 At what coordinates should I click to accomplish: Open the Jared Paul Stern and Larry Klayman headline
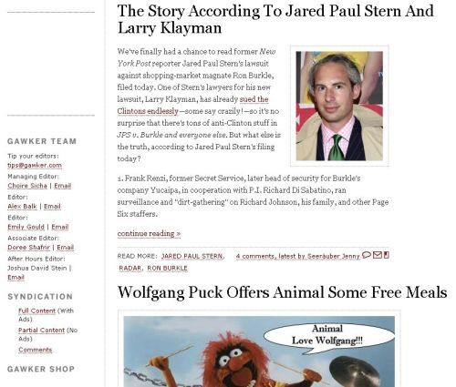275,19
